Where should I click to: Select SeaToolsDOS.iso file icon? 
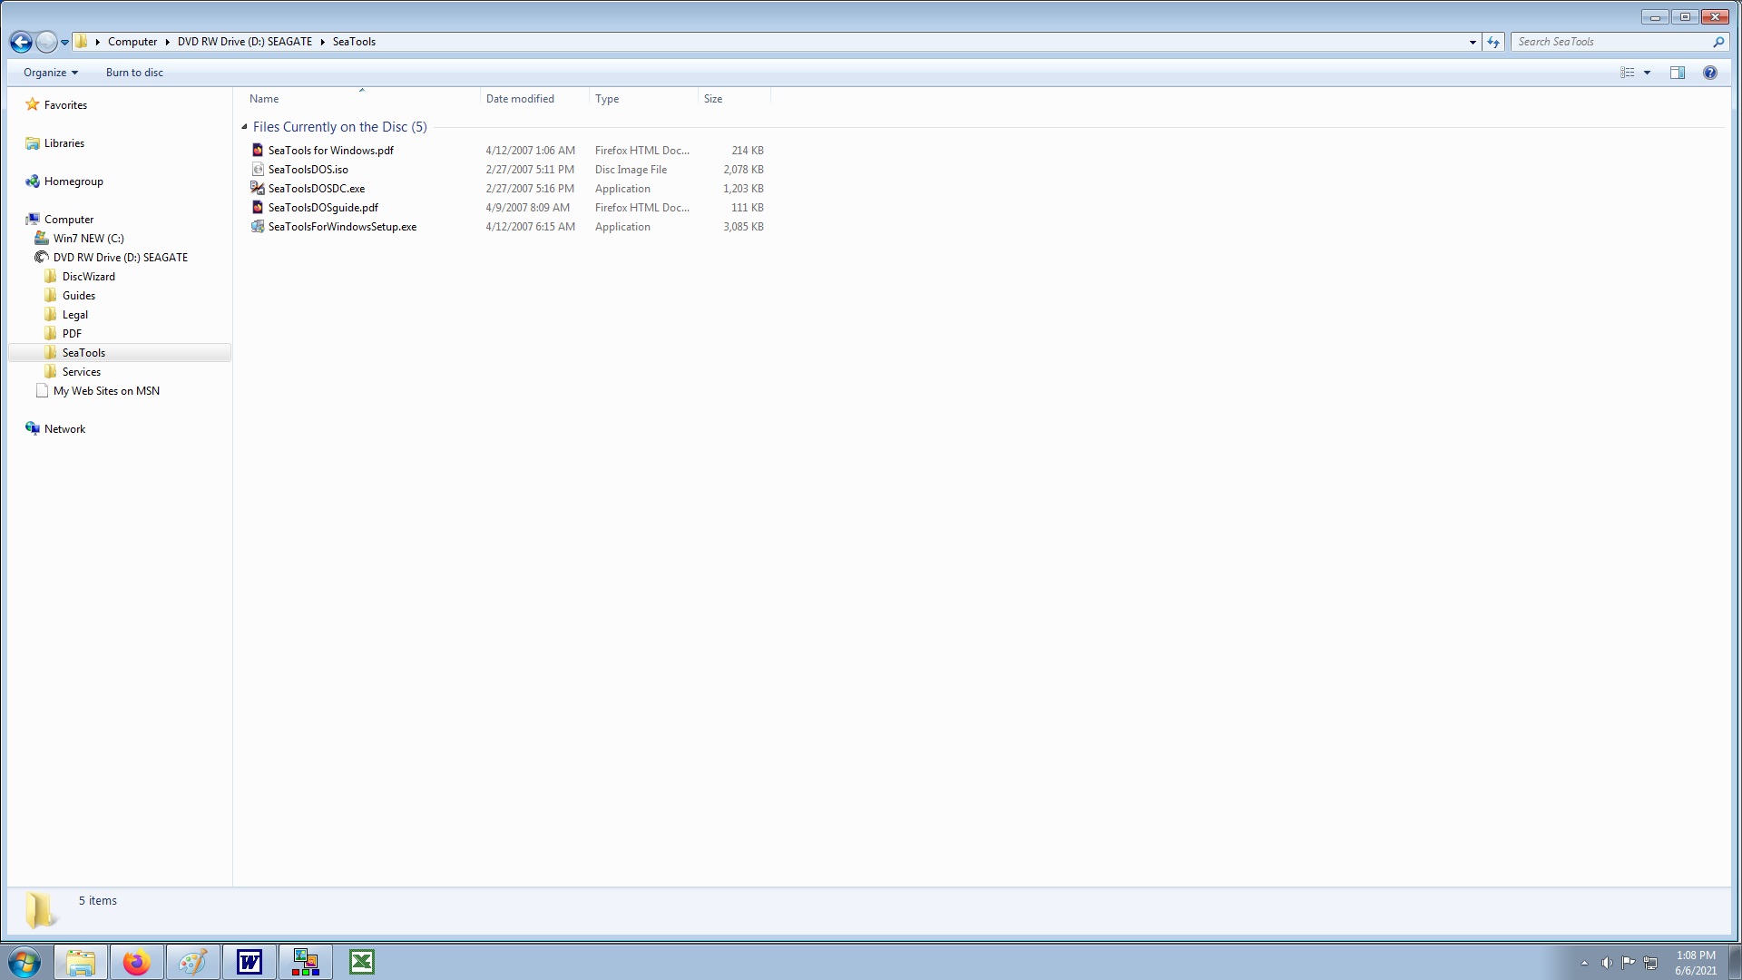258,170
